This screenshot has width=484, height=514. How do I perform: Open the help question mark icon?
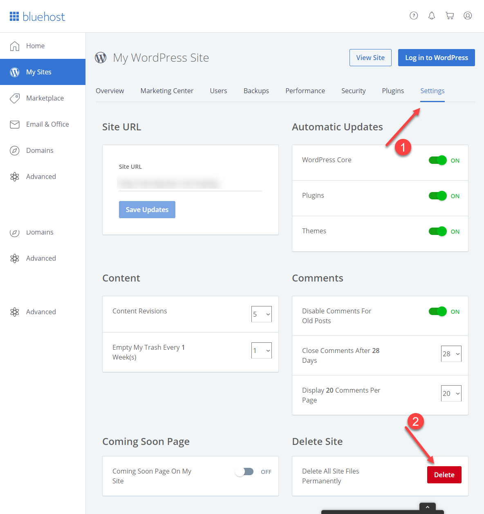pos(414,16)
